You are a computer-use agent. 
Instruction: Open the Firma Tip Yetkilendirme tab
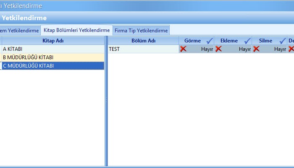point(141,30)
